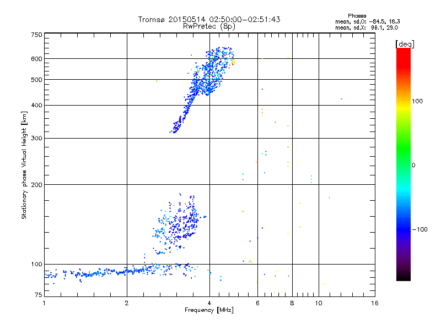Click y-axis tick label "75"
The height and width of the screenshot is (330, 441).
tap(39, 295)
